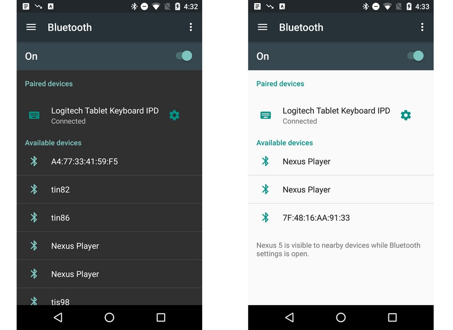Pair with first Nexus Player on dark screen
The height and width of the screenshot is (330, 453).
coord(109,246)
